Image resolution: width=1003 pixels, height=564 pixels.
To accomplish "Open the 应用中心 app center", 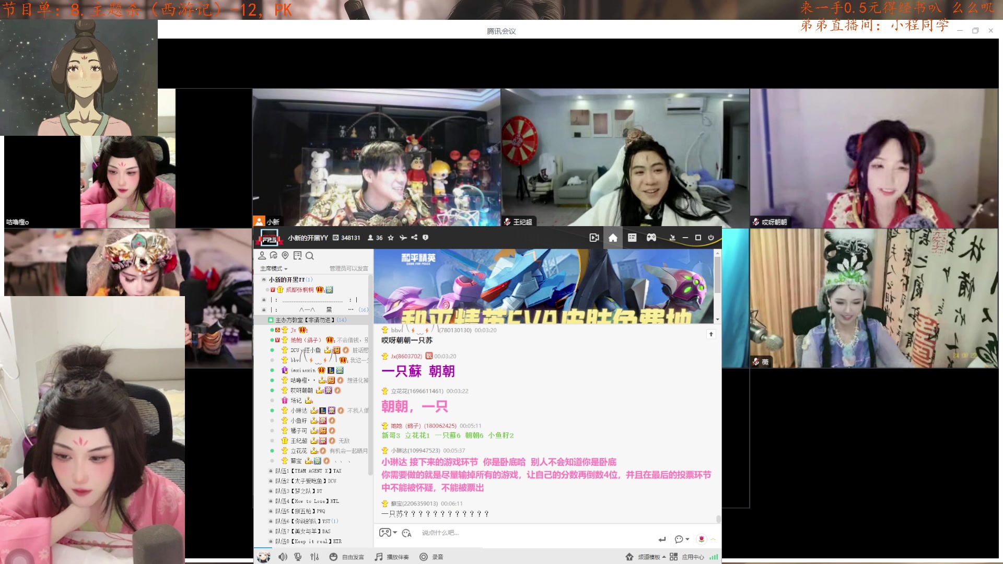I will tap(687, 557).
